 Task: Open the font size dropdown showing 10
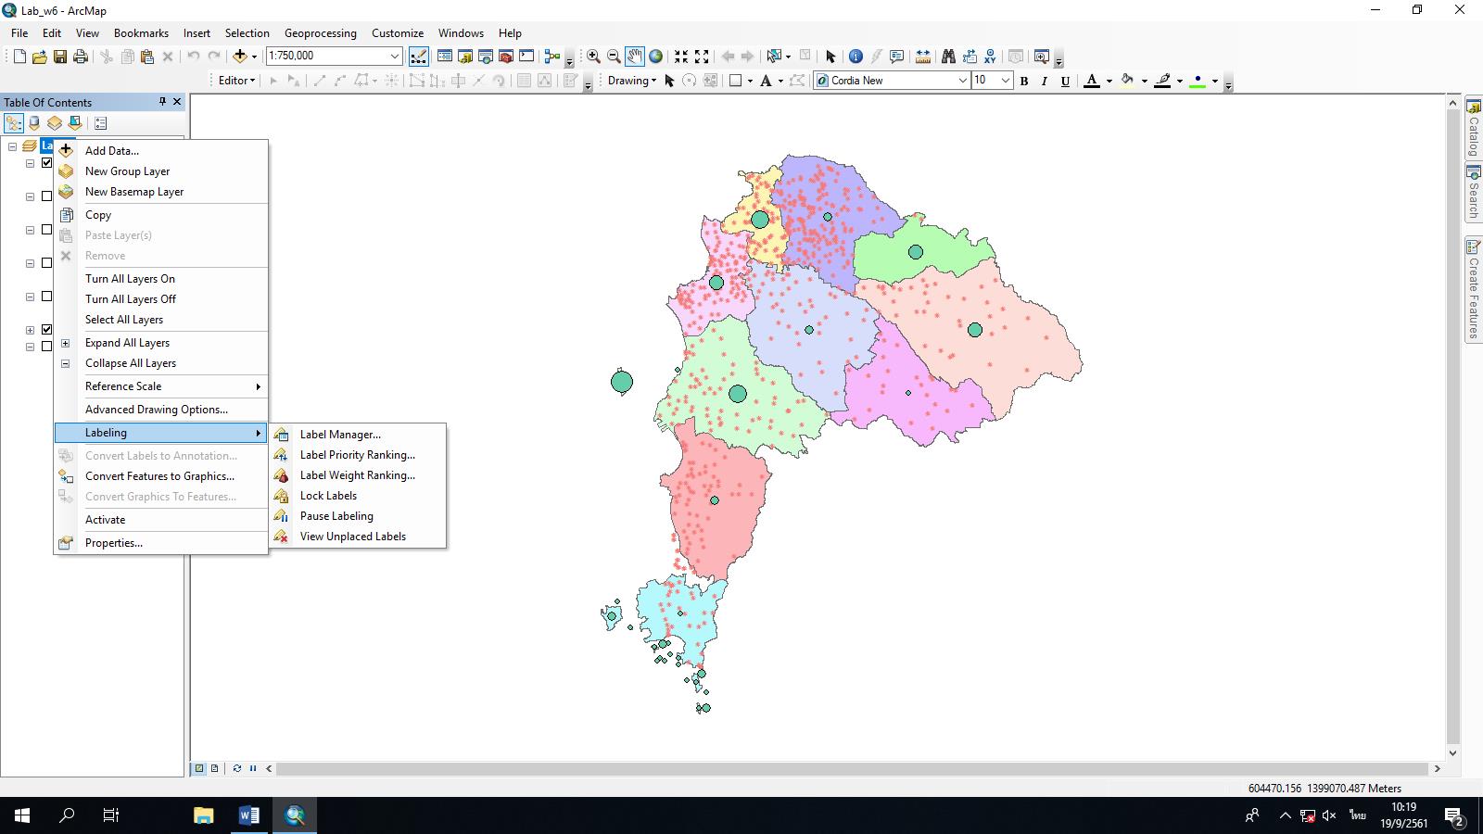point(1004,81)
